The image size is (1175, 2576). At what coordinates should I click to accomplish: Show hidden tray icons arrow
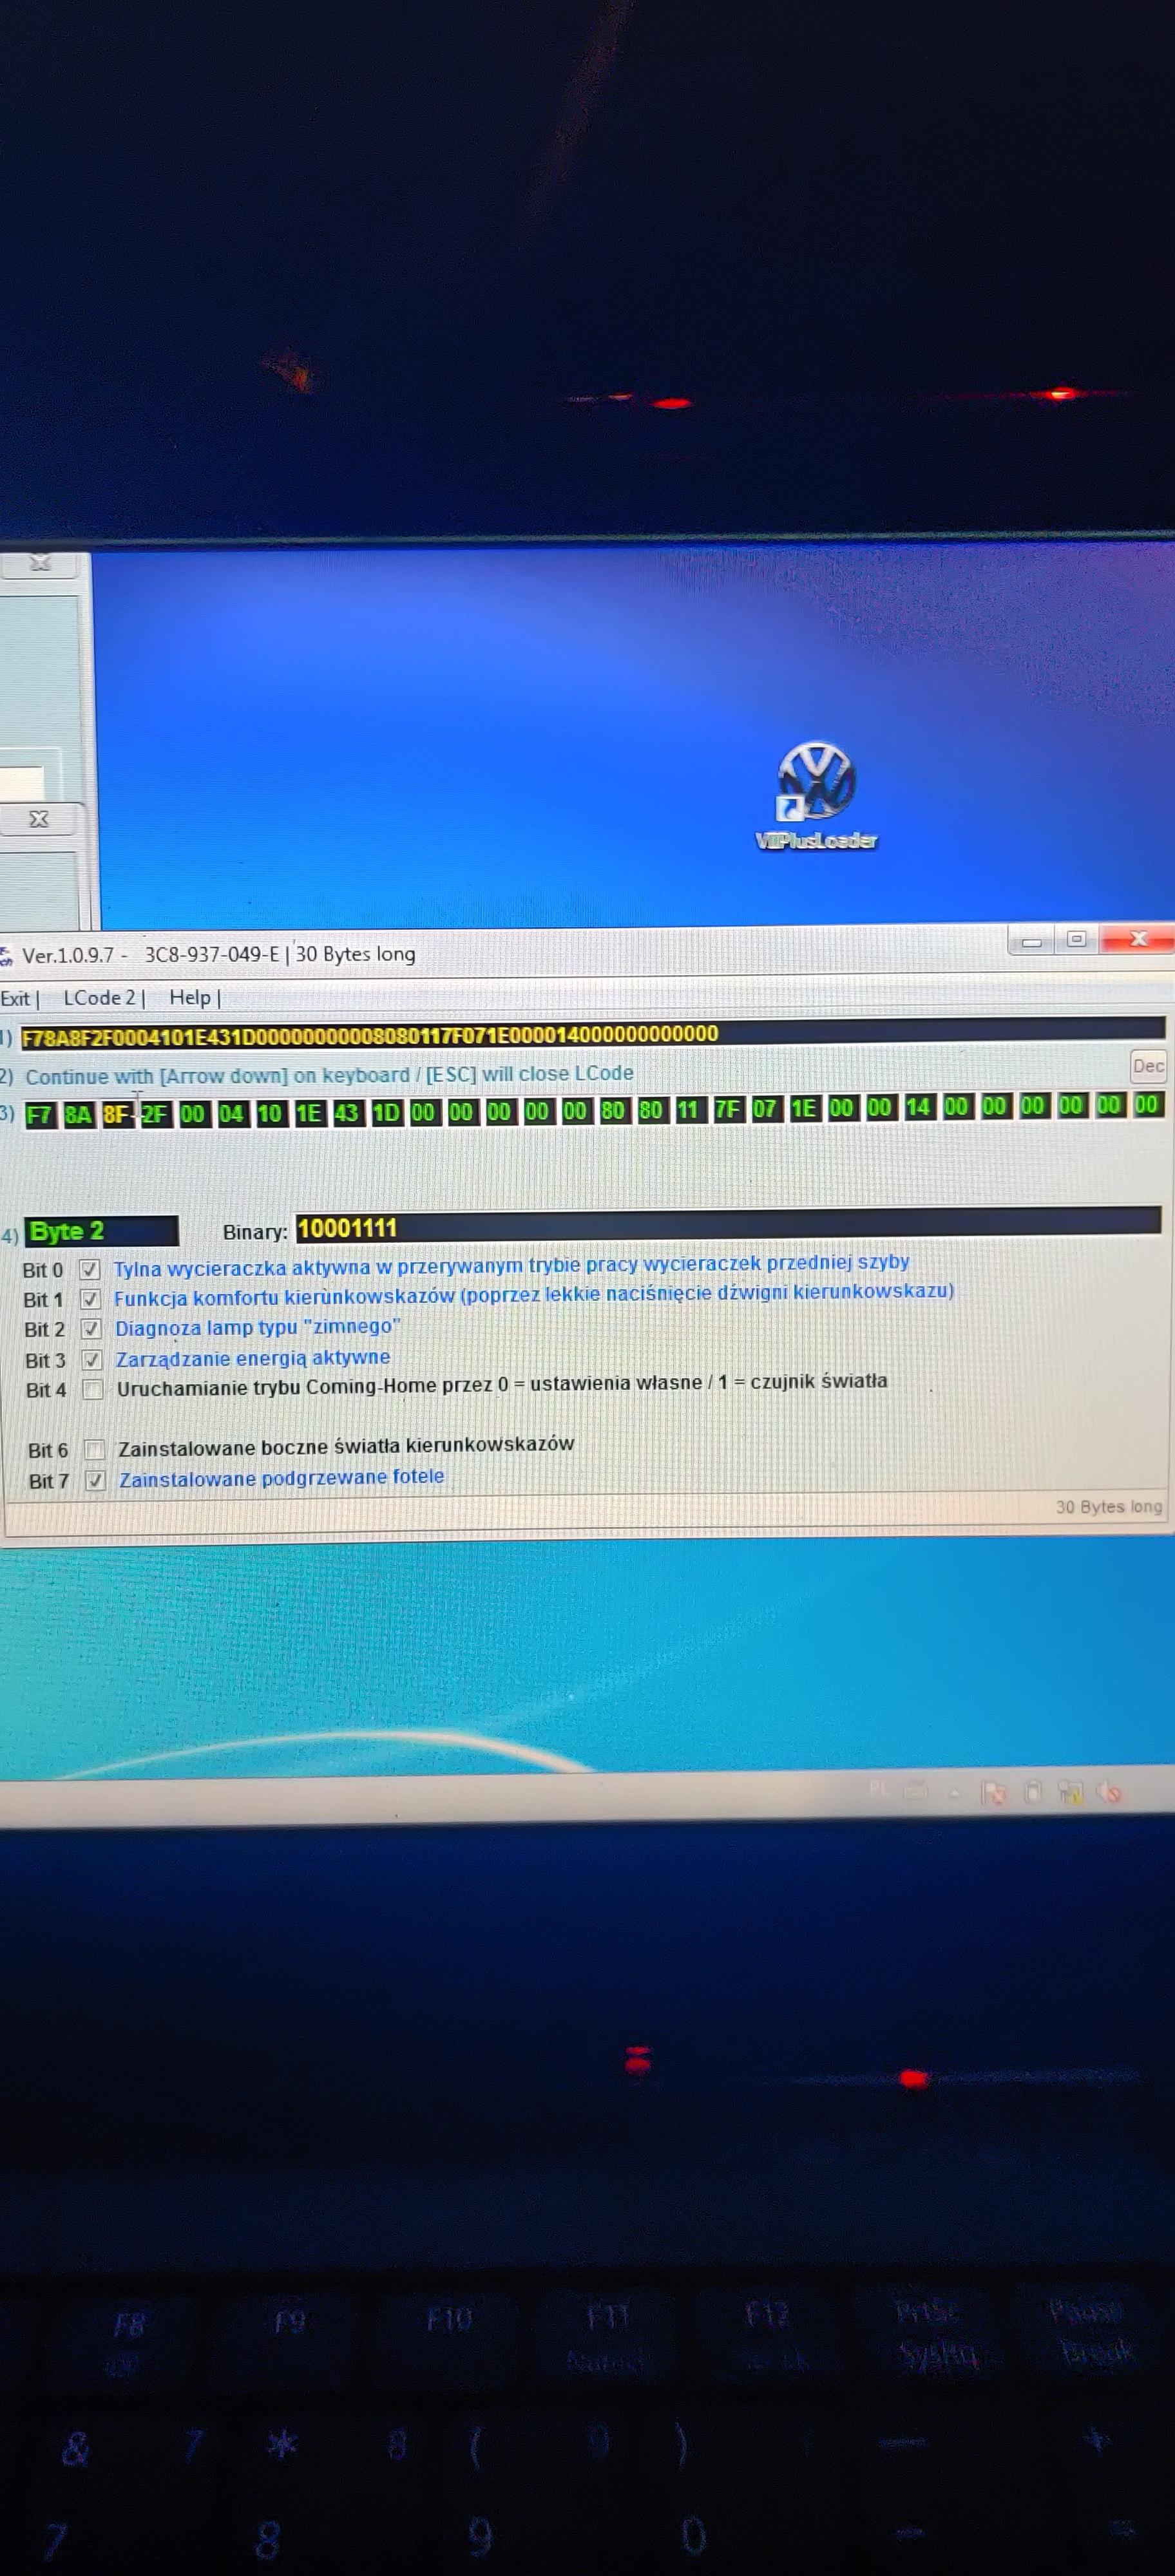click(955, 1792)
